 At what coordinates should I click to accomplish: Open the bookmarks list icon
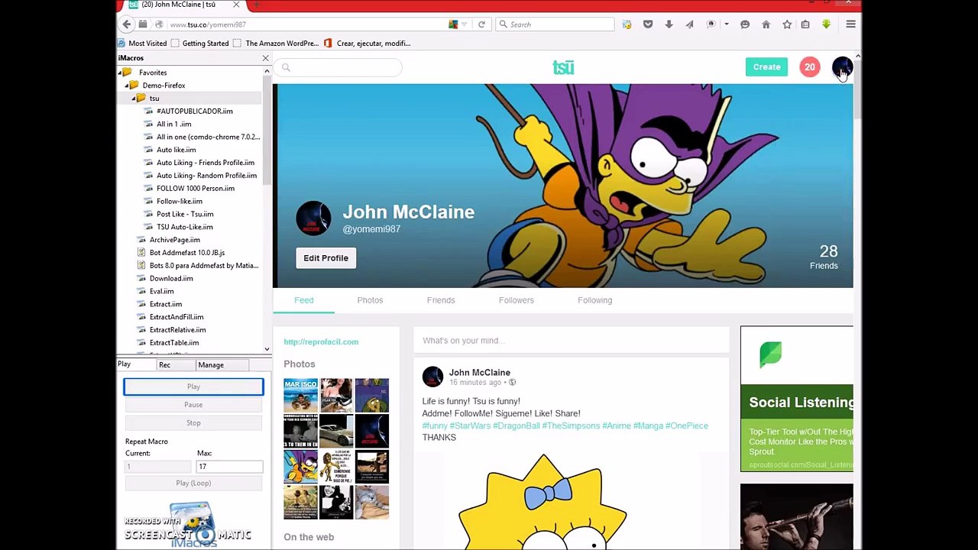point(805,24)
